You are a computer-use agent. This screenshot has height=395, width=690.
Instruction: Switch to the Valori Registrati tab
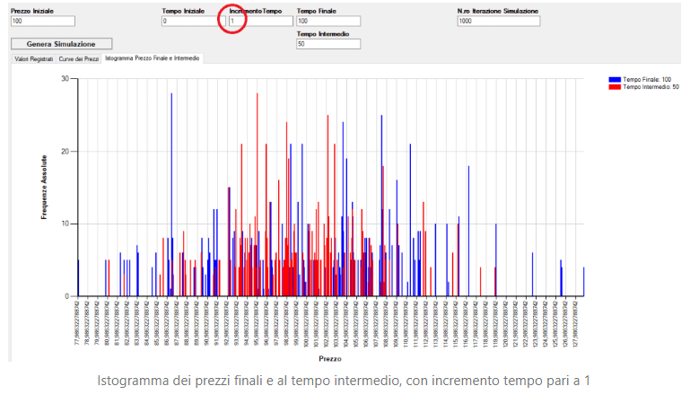(32, 58)
